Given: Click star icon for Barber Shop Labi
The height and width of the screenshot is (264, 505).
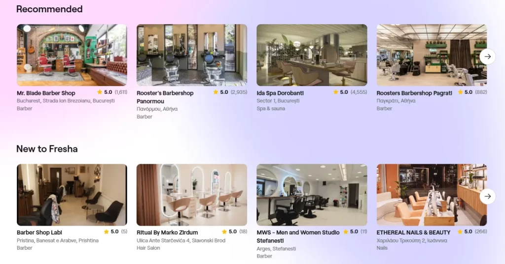Looking at the screenshot, I should coord(107,232).
